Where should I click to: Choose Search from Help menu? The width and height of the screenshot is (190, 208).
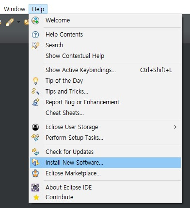105,45
